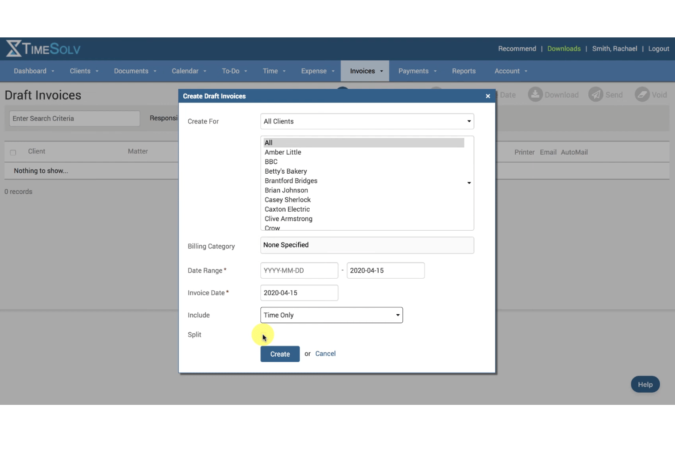Viewport: 675px width, 450px height.
Task: Click the Matter column header
Action: [x=138, y=151]
